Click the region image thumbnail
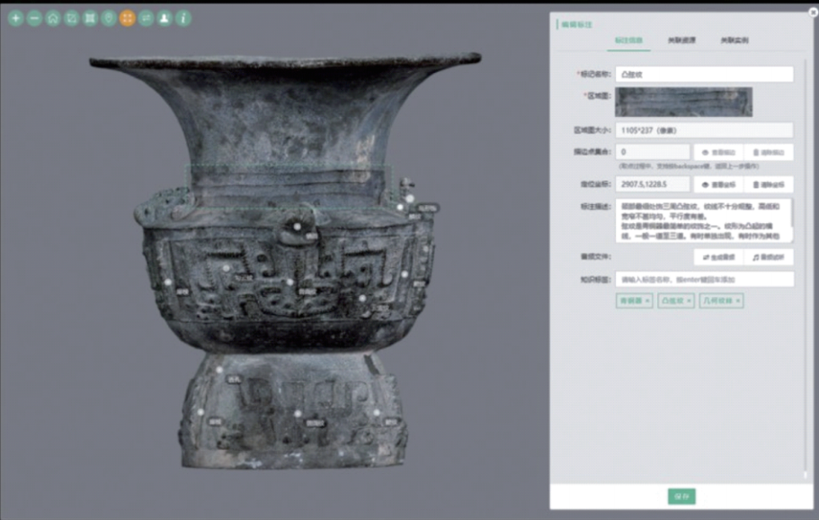Screen dimensions: 819x520 point(683,102)
